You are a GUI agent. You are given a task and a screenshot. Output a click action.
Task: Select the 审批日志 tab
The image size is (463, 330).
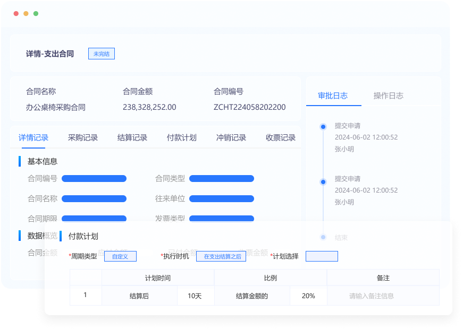point(333,95)
